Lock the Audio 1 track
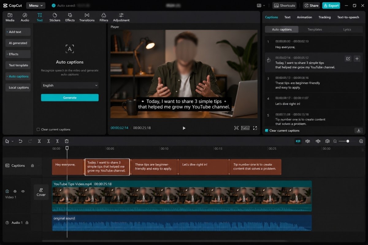 (27, 223)
